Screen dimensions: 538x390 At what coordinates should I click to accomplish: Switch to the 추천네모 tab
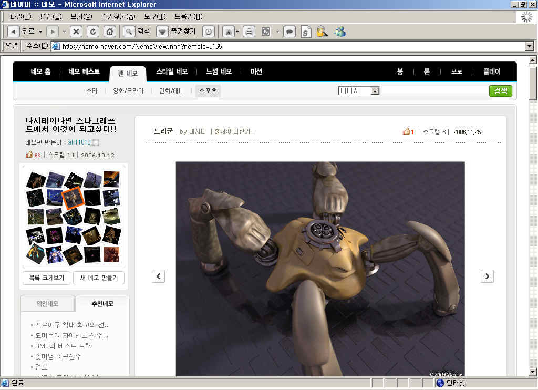[102, 303]
